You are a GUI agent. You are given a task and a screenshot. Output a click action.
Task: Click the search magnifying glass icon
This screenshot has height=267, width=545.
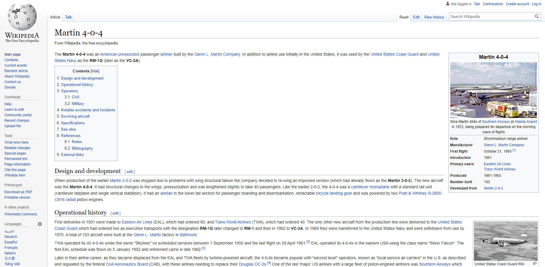537,16
